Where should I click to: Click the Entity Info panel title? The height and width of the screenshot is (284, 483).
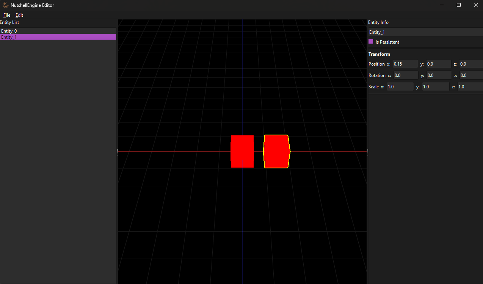[x=378, y=22]
